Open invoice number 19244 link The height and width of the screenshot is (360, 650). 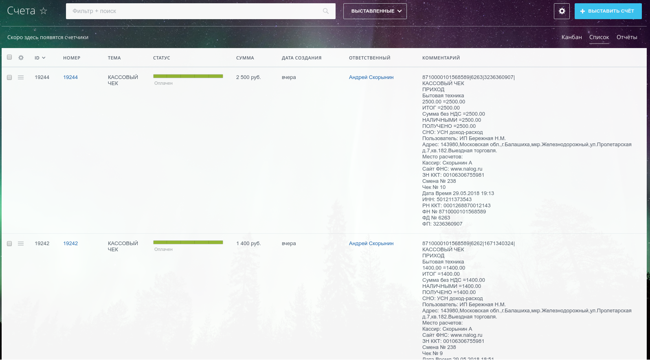click(x=70, y=77)
